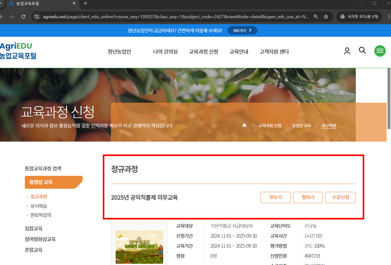Viewport: 391px width, 265px height.
Task: Open the Chrome three-dot menu
Action: click(x=389, y=16)
